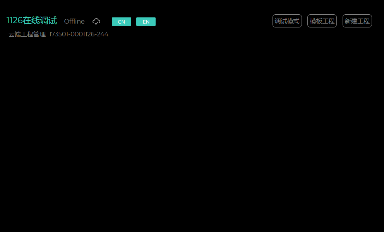This screenshot has height=232, width=384.
Task: Click the 1126在线调试 title
Action: coord(32,21)
